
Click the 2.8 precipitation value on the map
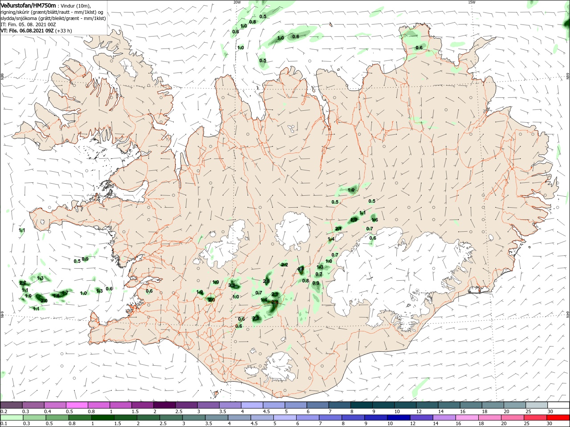[x=266, y=281]
